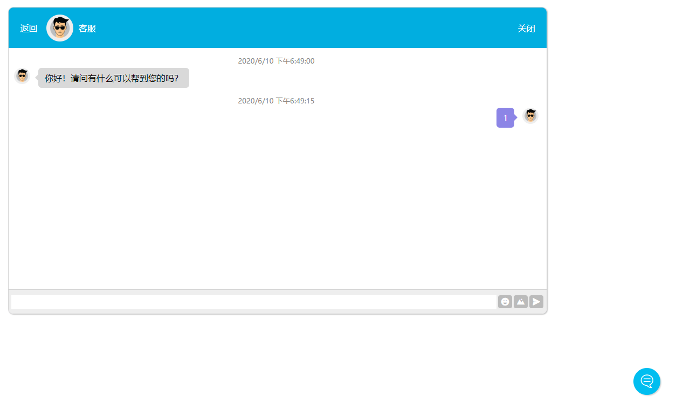
Task: Click the agent avatar beside the greeting
Action: click(x=22, y=76)
